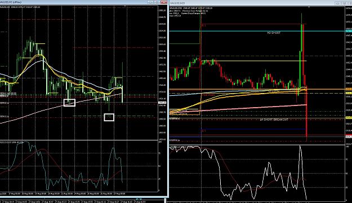The width and height of the screenshot is (352, 203).
Task: Click the orange price tag on M15 price scale
Action: [x=349, y=89]
